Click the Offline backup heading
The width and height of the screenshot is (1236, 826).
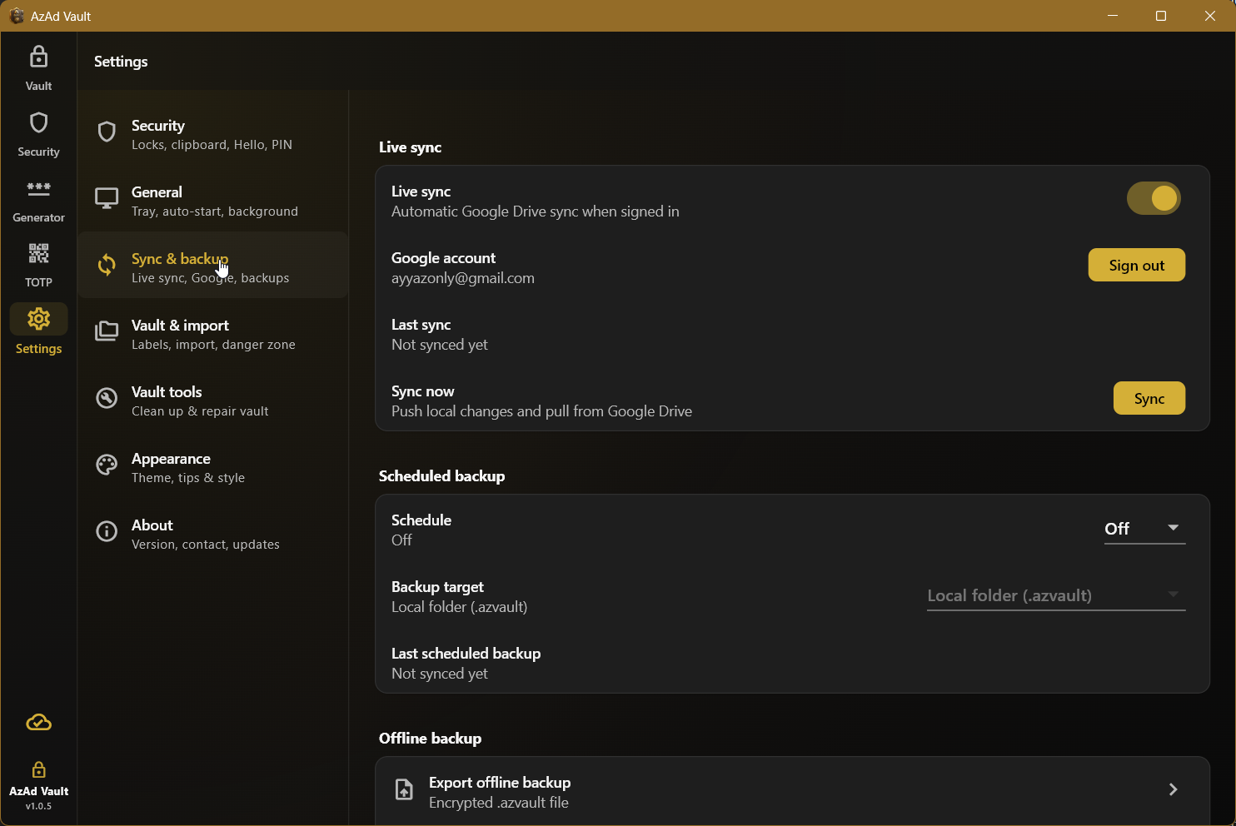pos(430,739)
